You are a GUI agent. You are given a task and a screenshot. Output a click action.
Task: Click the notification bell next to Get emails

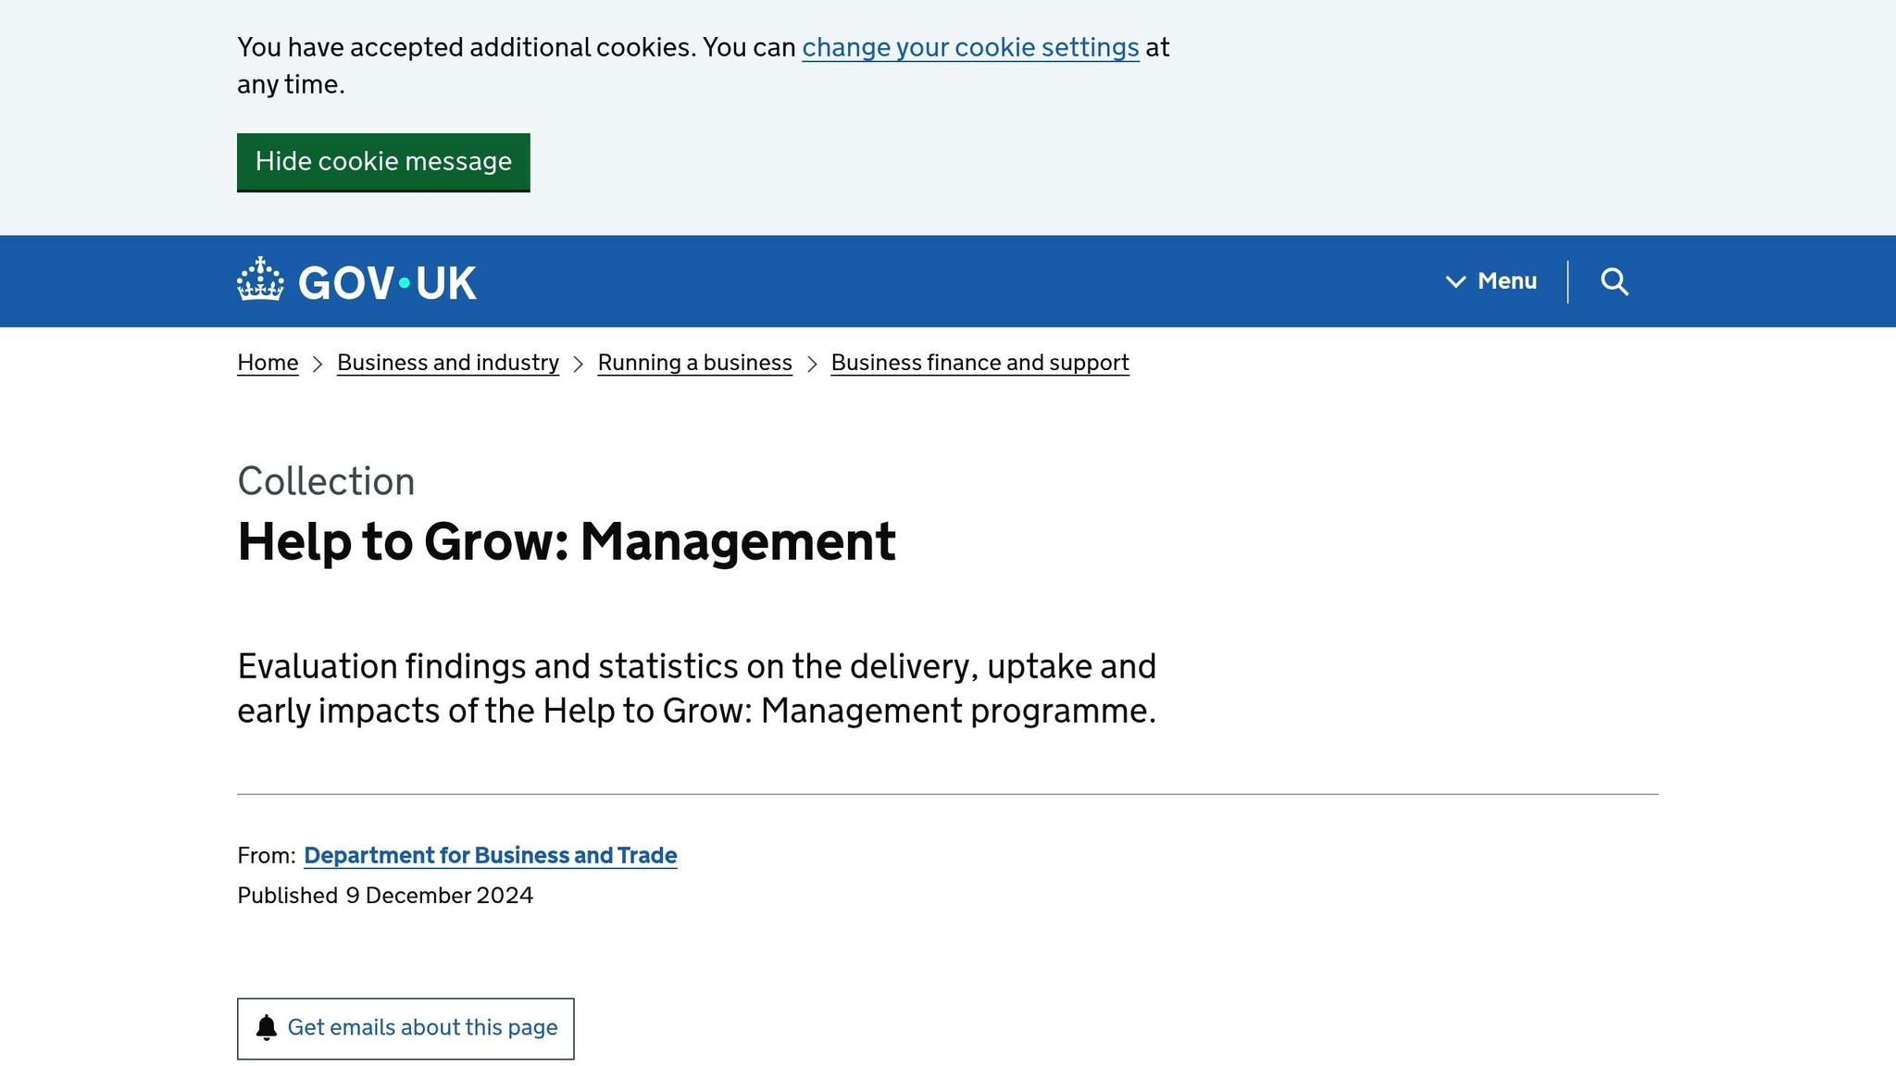pos(267,1027)
